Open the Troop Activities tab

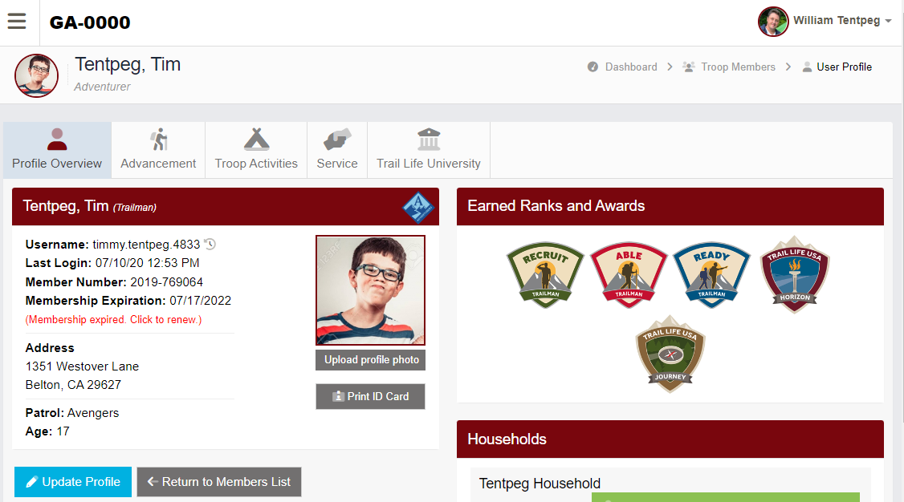[x=256, y=150]
